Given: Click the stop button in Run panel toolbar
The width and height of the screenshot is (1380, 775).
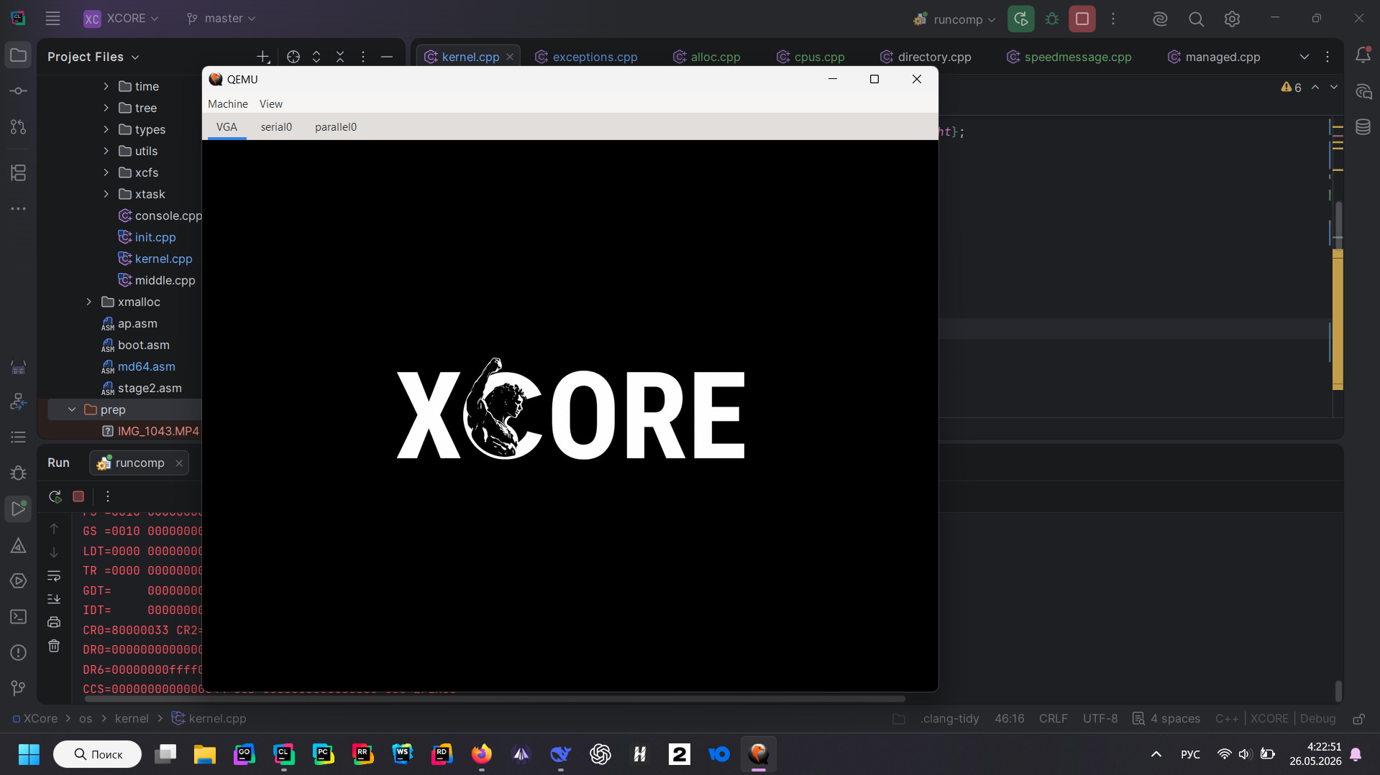Looking at the screenshot, I should click(x=78, y=496).
